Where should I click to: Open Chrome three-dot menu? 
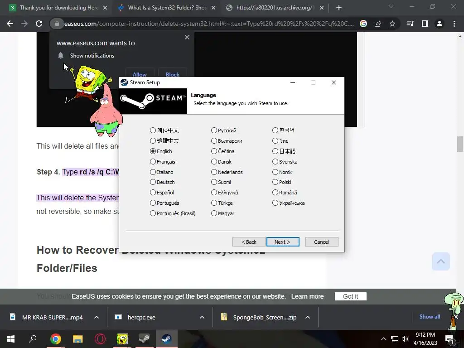[x=454, y=24]
